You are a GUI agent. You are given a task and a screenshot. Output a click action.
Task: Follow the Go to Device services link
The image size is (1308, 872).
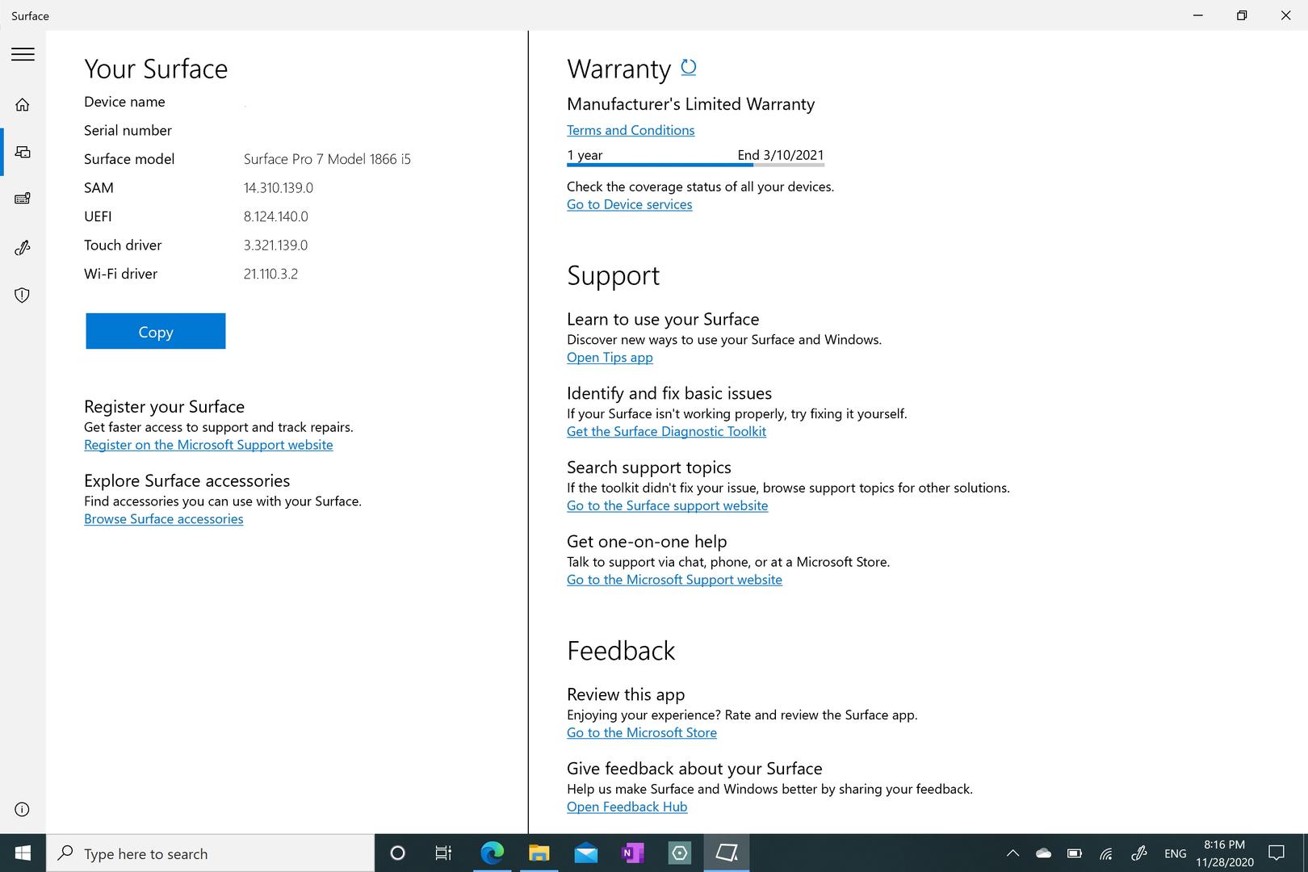(x=630, y=204)
